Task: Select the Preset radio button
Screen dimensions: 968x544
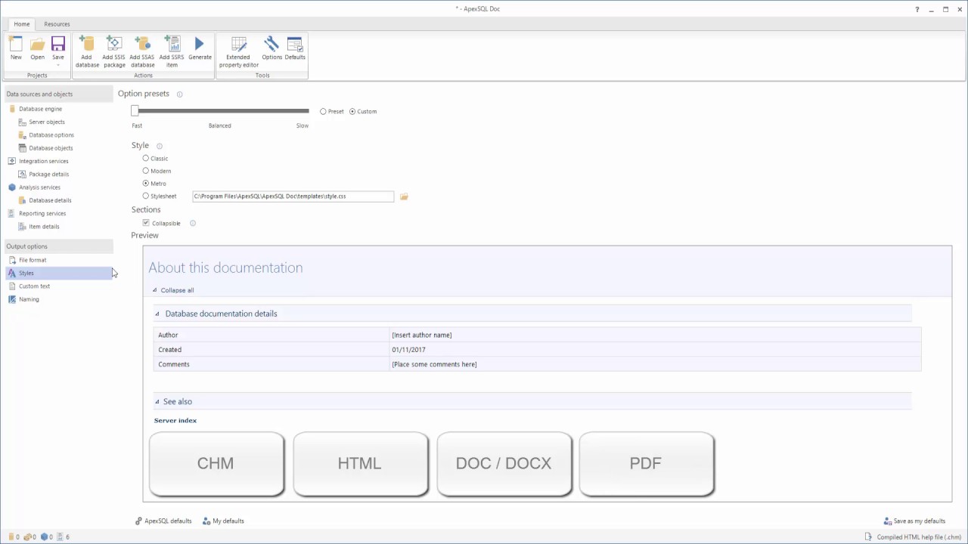Action: pyautogui.click(x=323, y=112)
